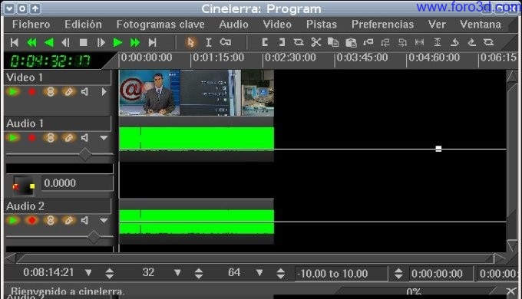Open the Ventana menu
This screenshot has width=522, height=299.
(x=481, y=25)
